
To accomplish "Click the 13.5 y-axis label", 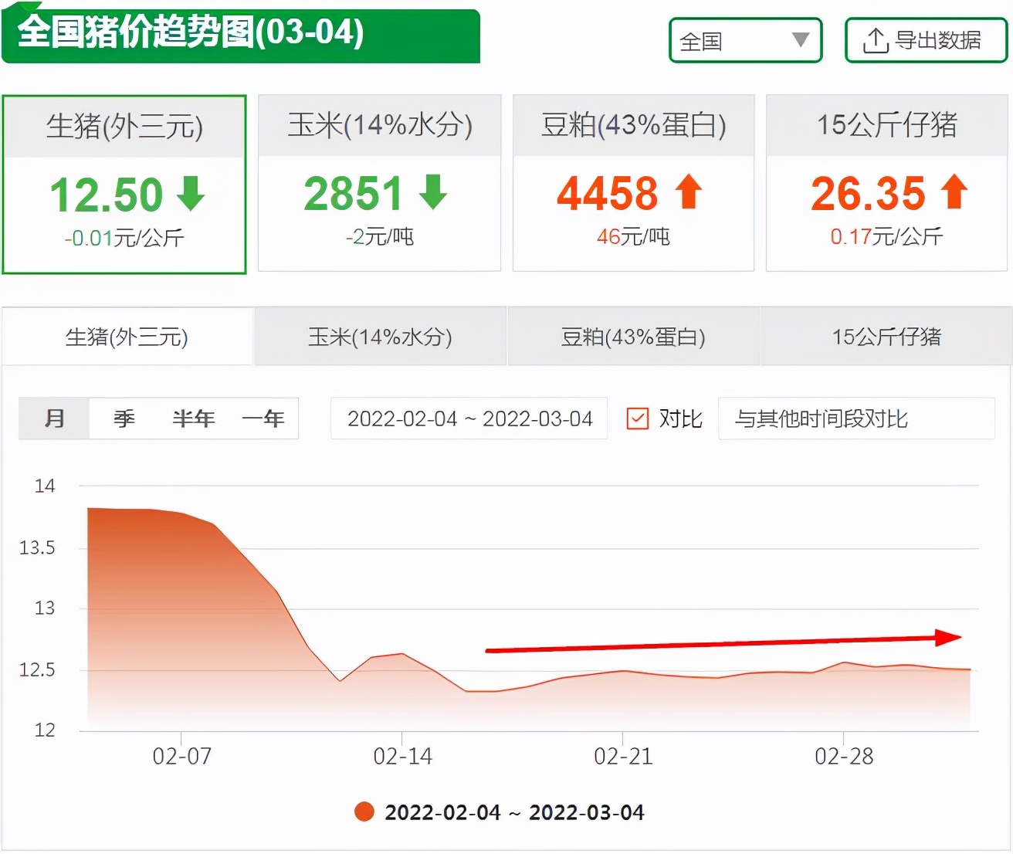I will click(x=37, y=547).
